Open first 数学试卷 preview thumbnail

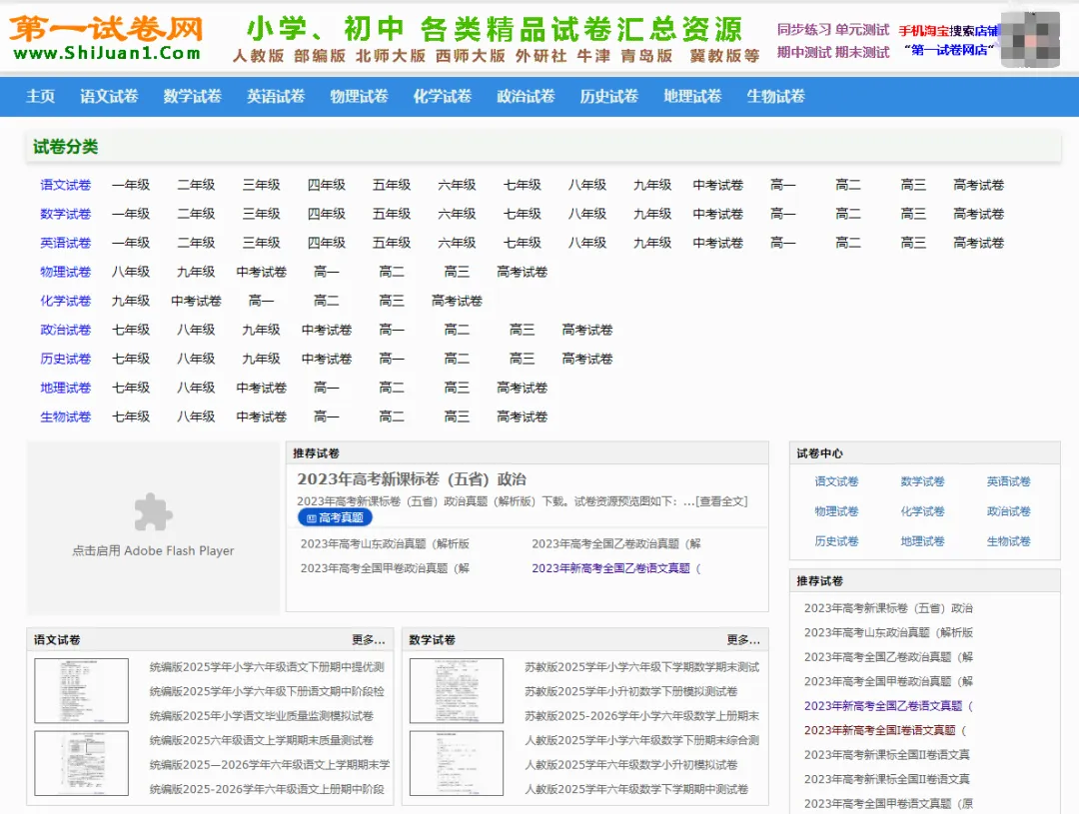(x=457, y=691)
